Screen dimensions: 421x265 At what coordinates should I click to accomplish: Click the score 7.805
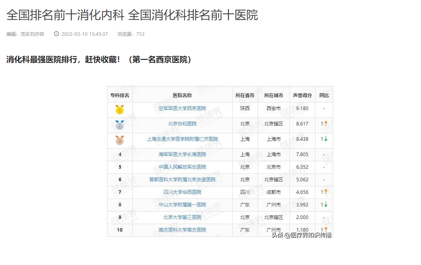302,155
